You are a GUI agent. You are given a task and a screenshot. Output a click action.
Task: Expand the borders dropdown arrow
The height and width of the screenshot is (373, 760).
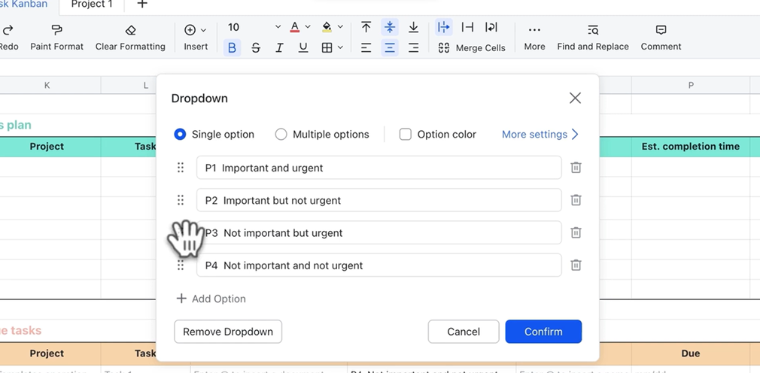tap(340, 47)
